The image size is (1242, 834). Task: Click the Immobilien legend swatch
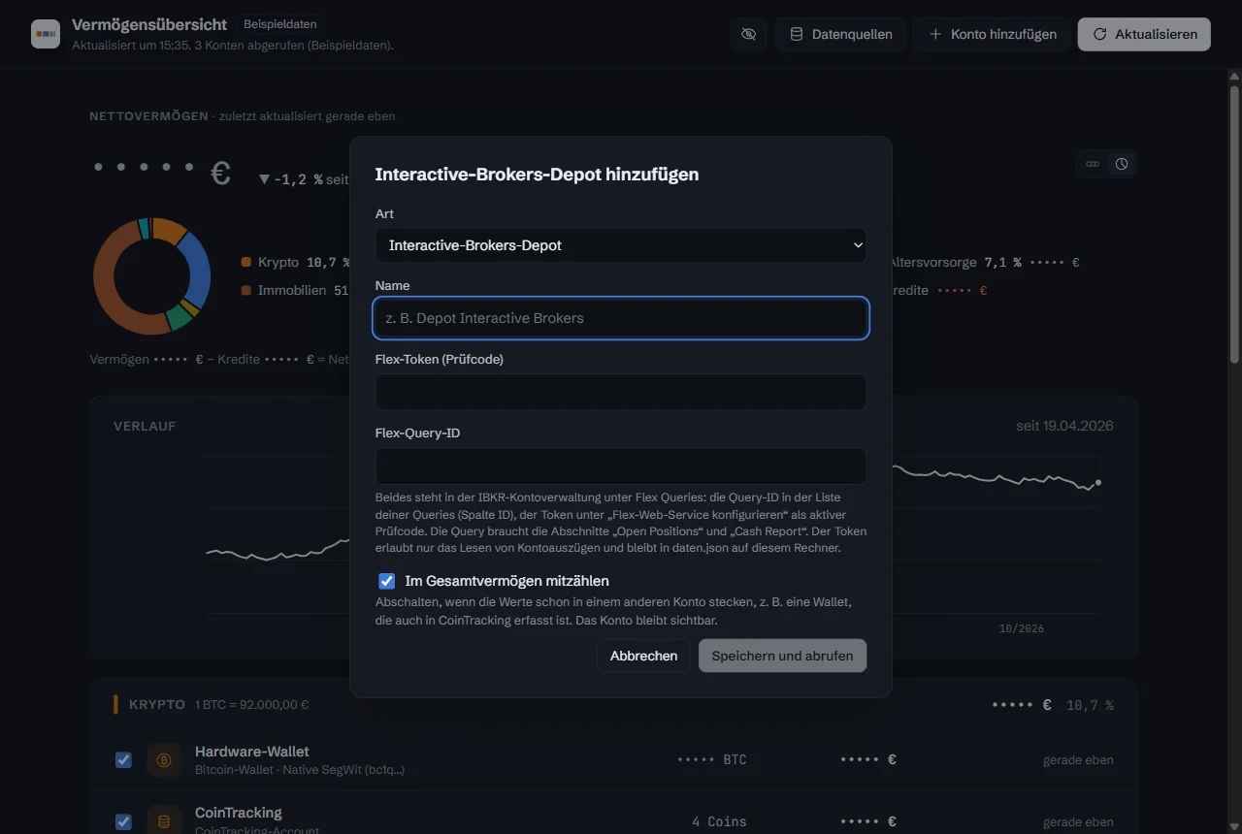(x=246, y=290)
